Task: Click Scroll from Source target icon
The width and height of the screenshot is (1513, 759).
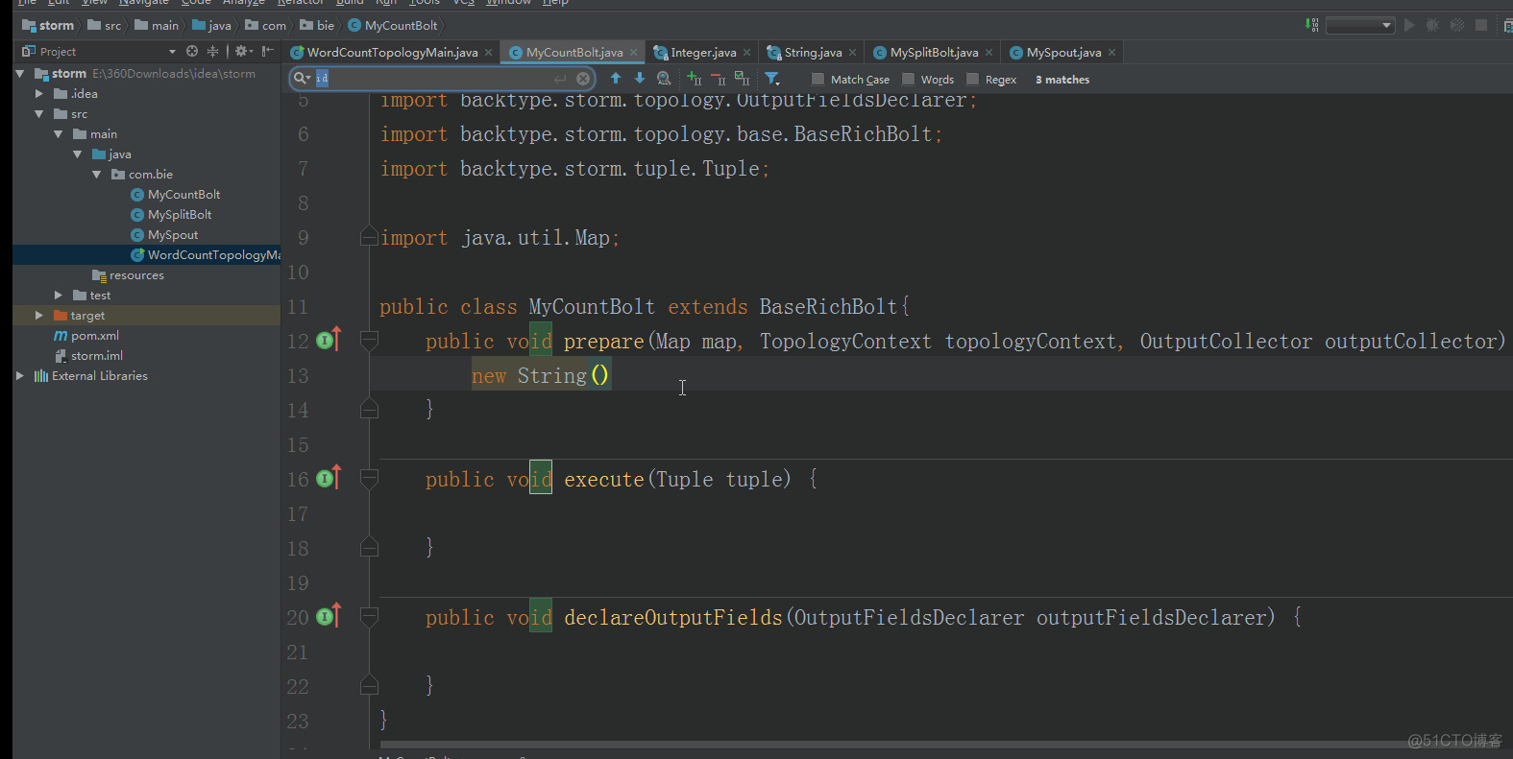Action: [192, 51]
